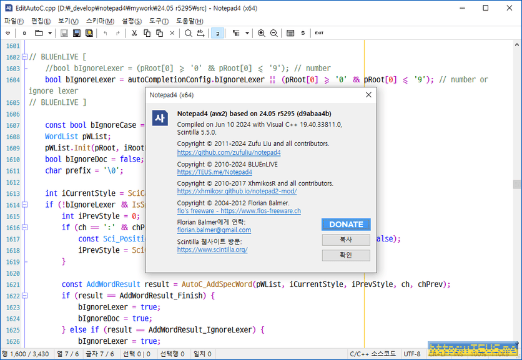Click the Find magnifier icon
Screen dimensions: 522x360
coord(188,33)
